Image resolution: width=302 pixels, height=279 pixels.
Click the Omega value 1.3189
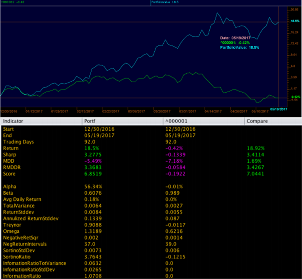(93, 232)
